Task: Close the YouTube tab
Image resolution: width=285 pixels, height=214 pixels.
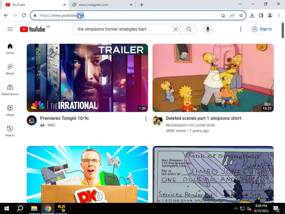Action: click(x=65, y=5)
